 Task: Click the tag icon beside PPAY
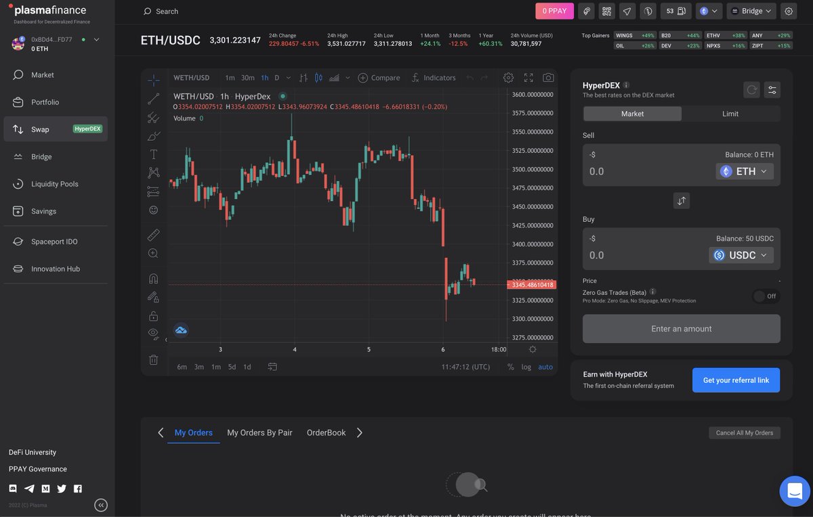(586, 11)
